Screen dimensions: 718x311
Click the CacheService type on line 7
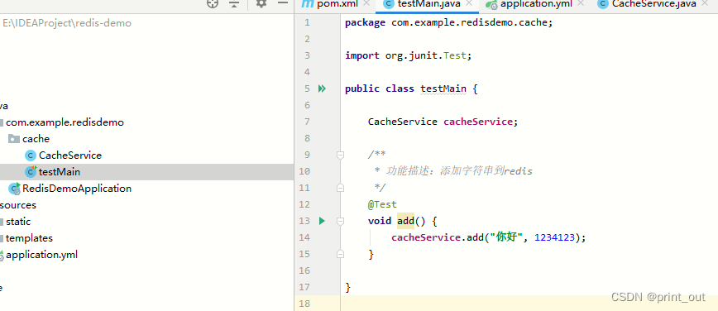point(403,122)
